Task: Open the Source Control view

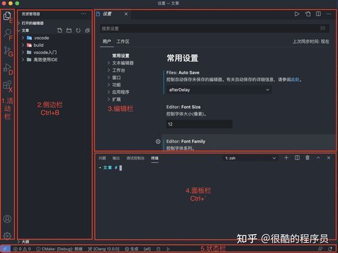Action: [x=7, y=50]
